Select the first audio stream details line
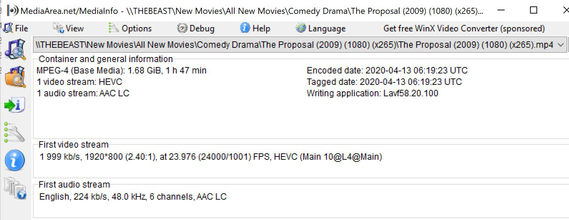 133,197
